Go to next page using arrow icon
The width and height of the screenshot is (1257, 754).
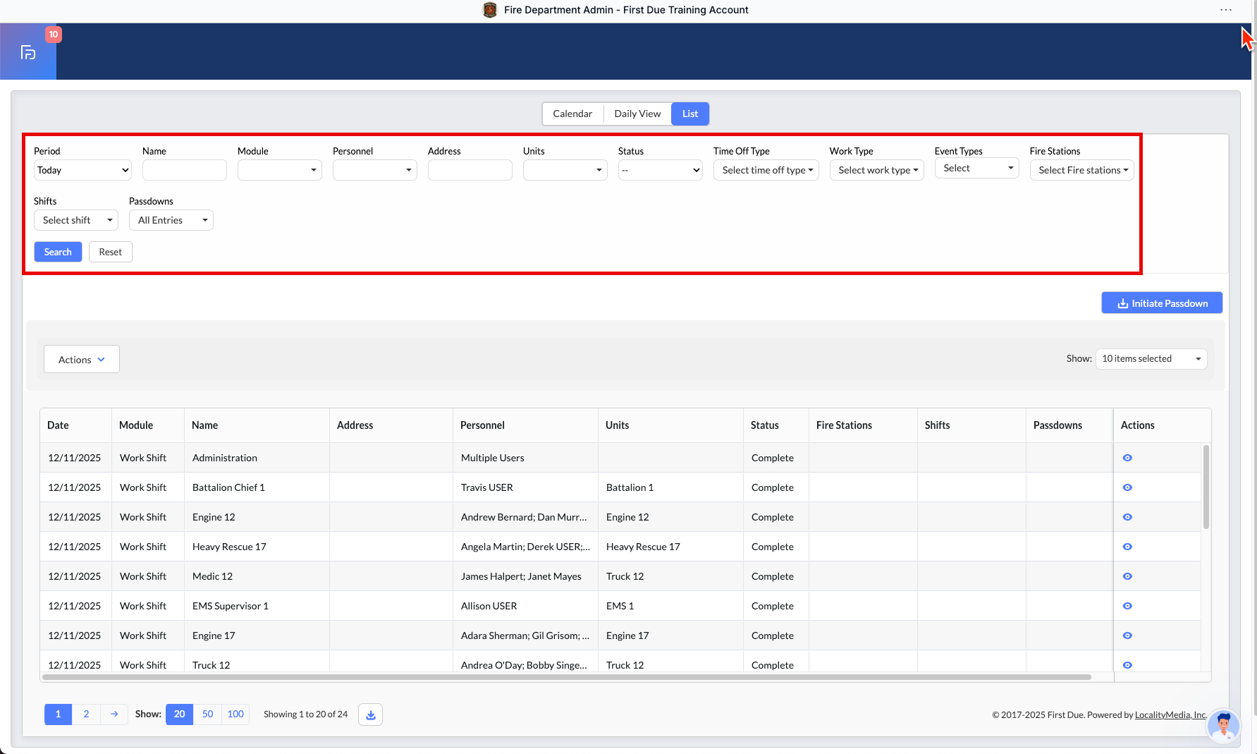tap(114, 715)
